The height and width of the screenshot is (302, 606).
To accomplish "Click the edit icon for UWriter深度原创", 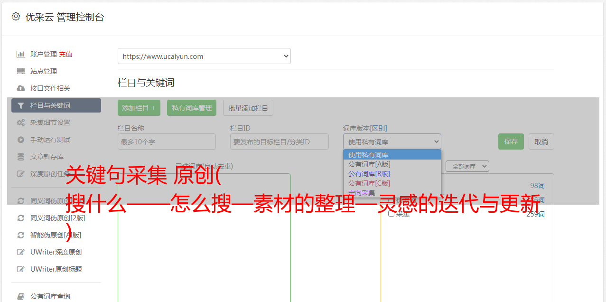I will pyautogui.click(x=21, y=252).
